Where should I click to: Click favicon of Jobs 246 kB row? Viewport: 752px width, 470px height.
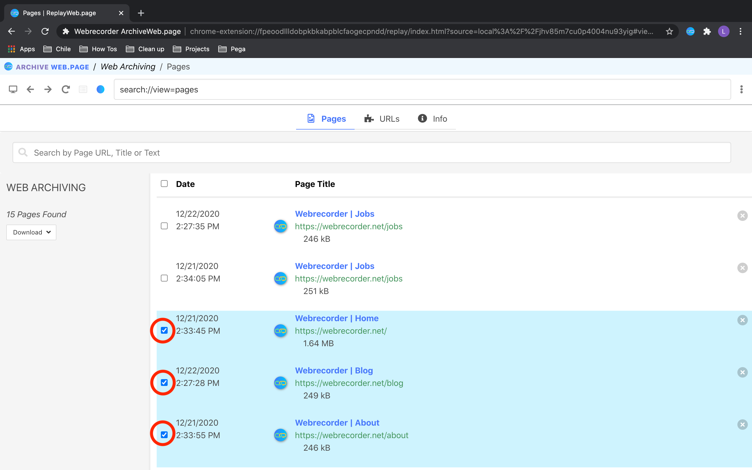280,226
